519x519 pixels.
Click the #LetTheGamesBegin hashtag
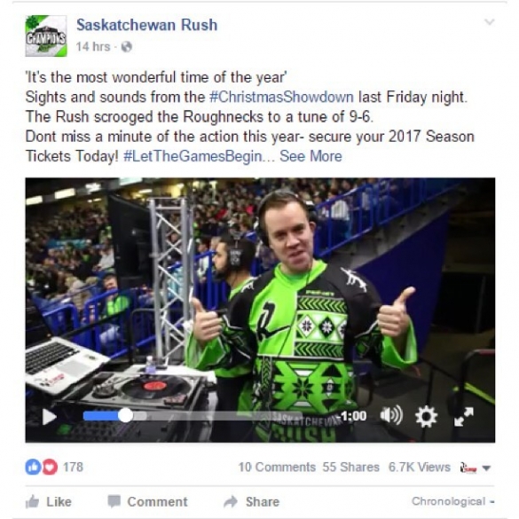[193, 156]
